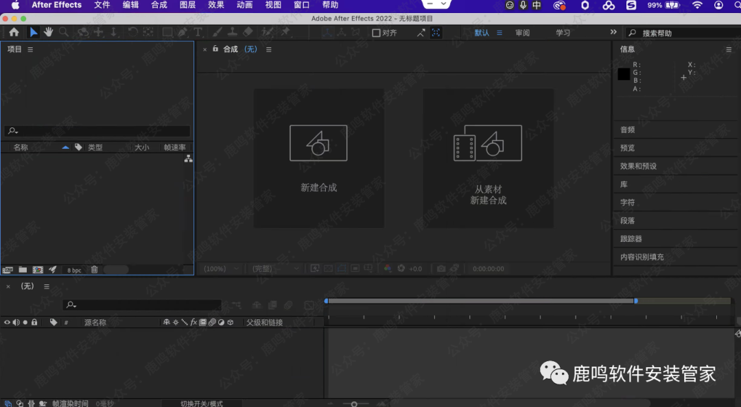Click 新建合成 to create a composition
741x407 pixels.
click(x=318, y=158)
